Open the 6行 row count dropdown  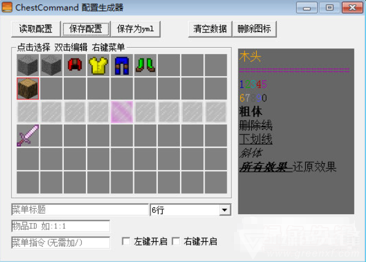(x=190, y=210)
